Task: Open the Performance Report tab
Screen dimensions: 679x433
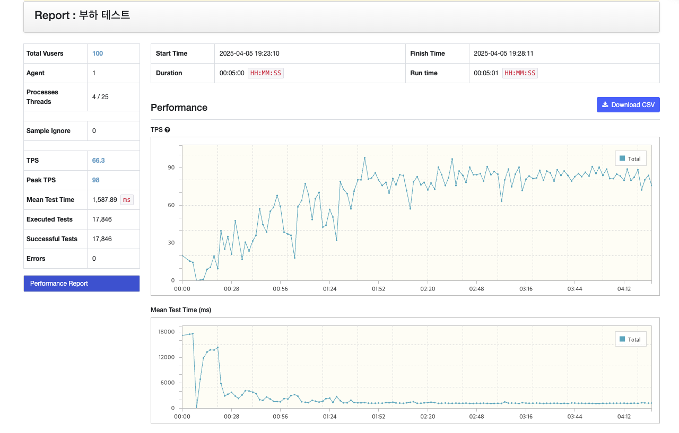Action: point(82,284)
